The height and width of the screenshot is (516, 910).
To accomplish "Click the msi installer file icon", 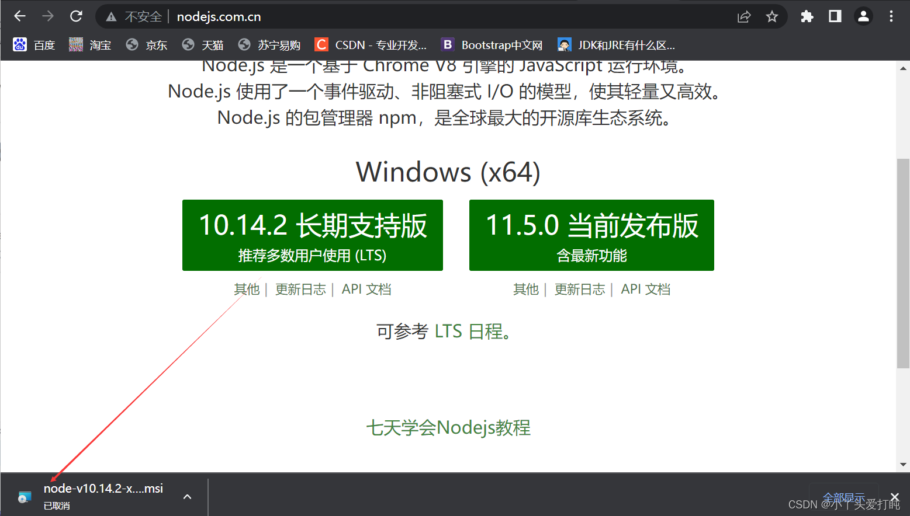I will point(25,497).
